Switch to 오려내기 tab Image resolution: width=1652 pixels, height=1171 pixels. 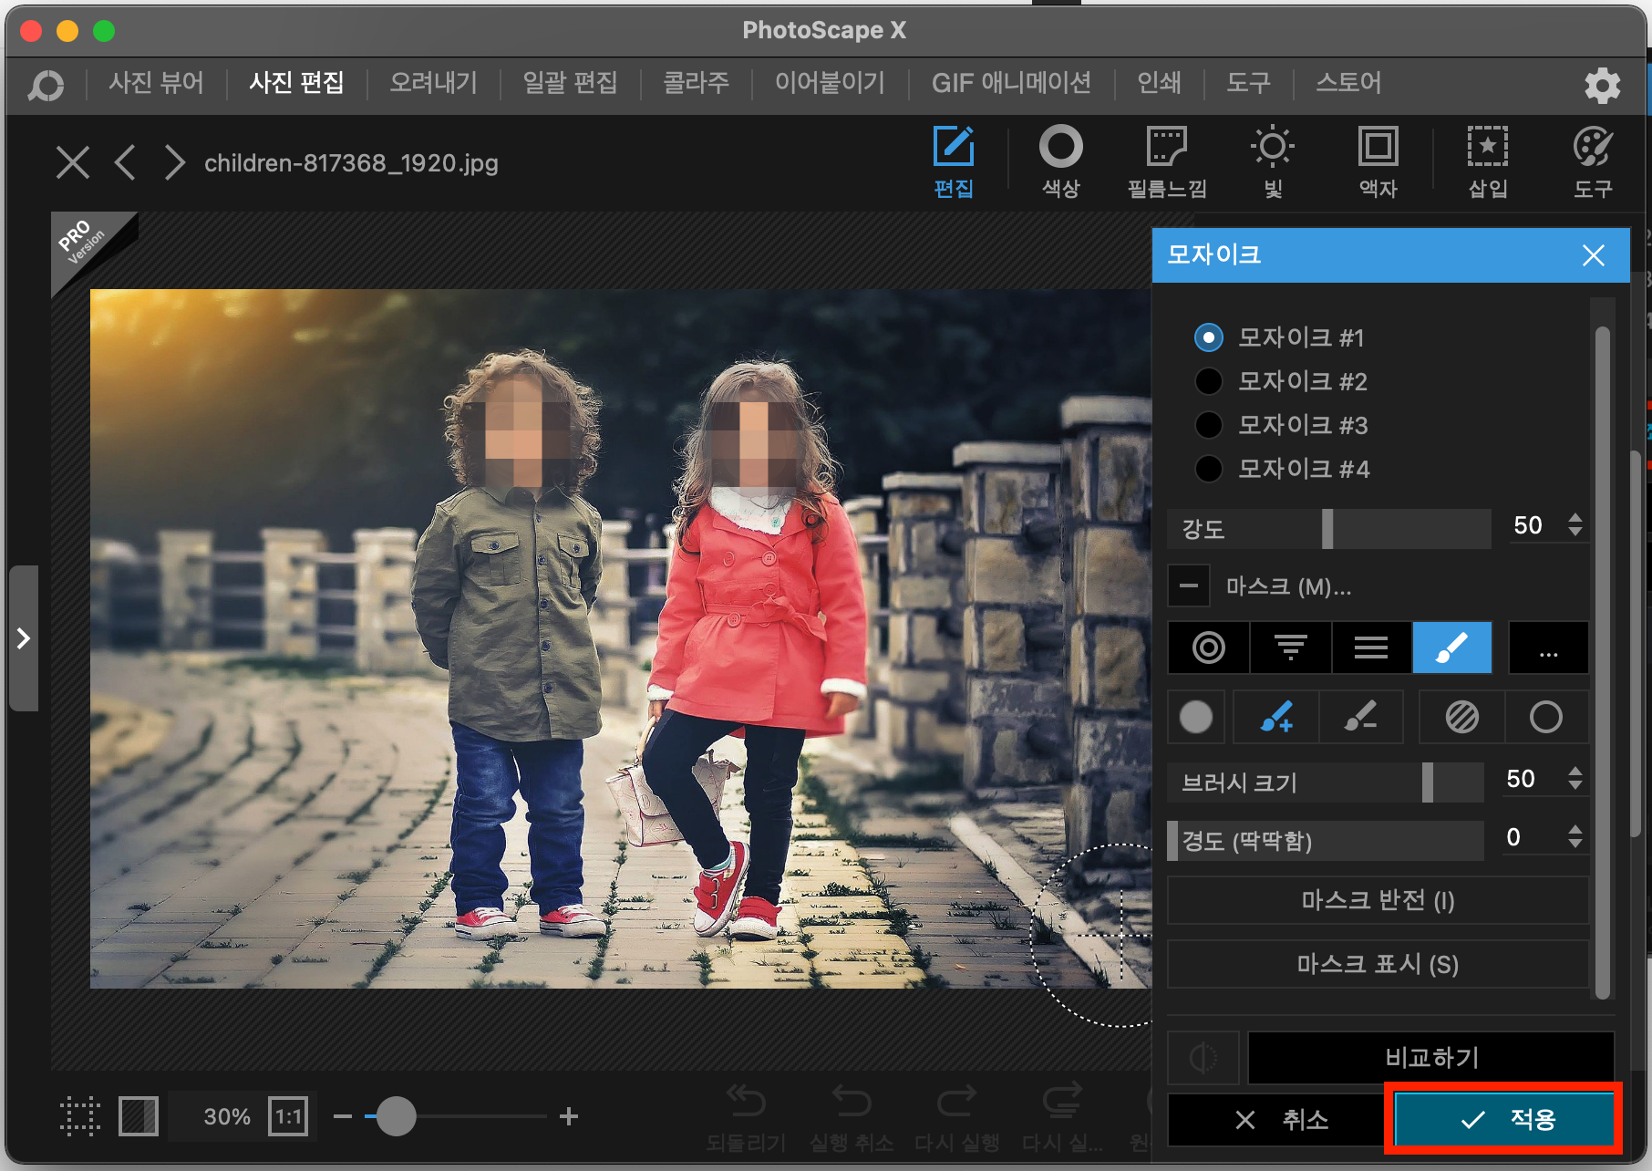[x=434, y=83]
